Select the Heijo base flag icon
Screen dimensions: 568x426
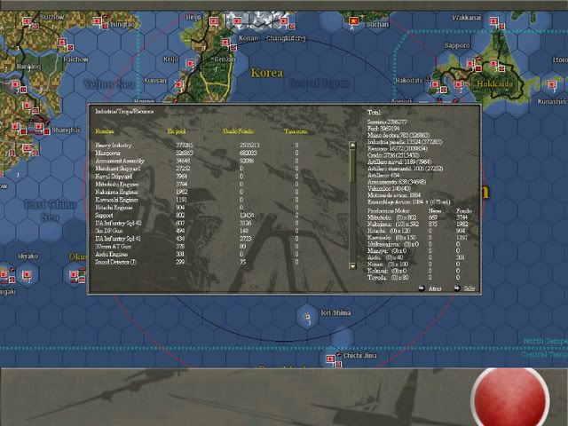click(x=214, y=21)
